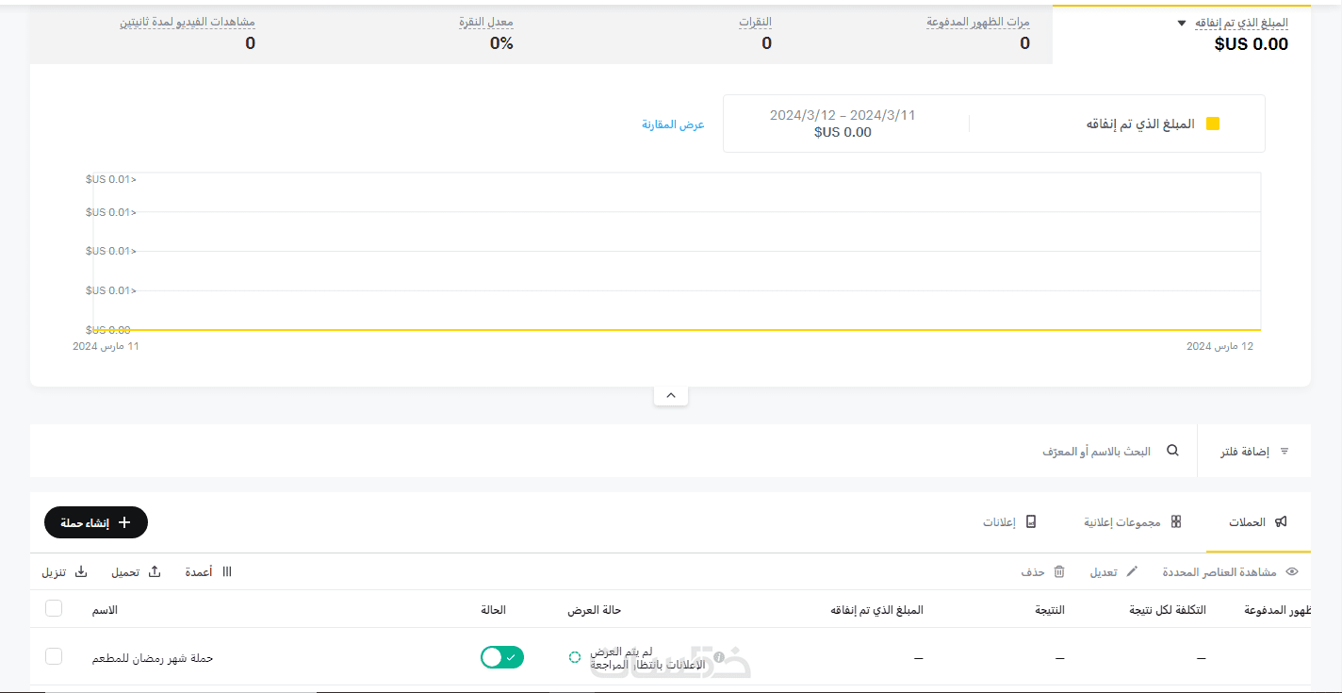This screenshot has height=693, width=1342.
Task: Select the مشاهدات الفيديو لمدة ثانيتين metric
Action: 187,33
